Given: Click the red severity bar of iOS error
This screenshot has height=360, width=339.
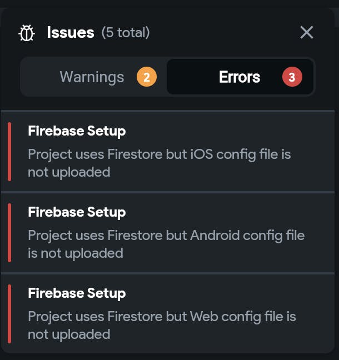Looking at the screenshot, I should 9,152.
